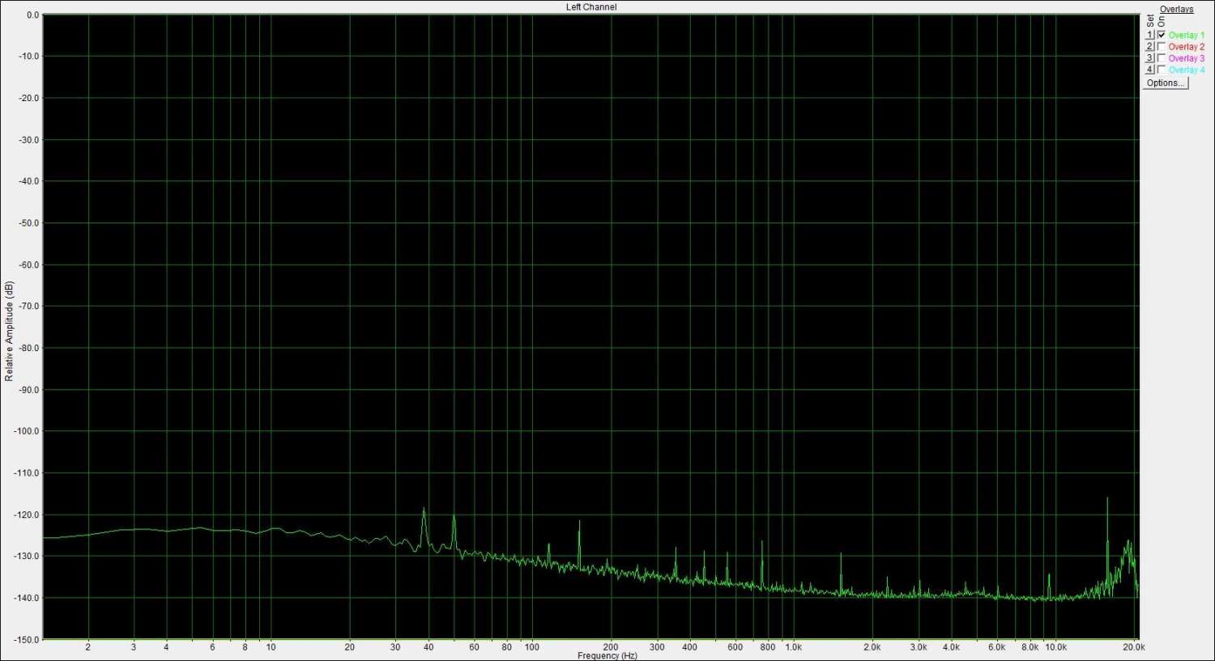This screenshot has height=661, width=1215.
Task: Disable the Overlay 1 checkbox
Action: 1162,36
